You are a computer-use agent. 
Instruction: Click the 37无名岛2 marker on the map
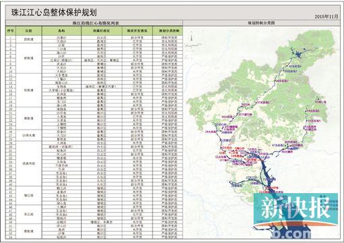(264, 103)
